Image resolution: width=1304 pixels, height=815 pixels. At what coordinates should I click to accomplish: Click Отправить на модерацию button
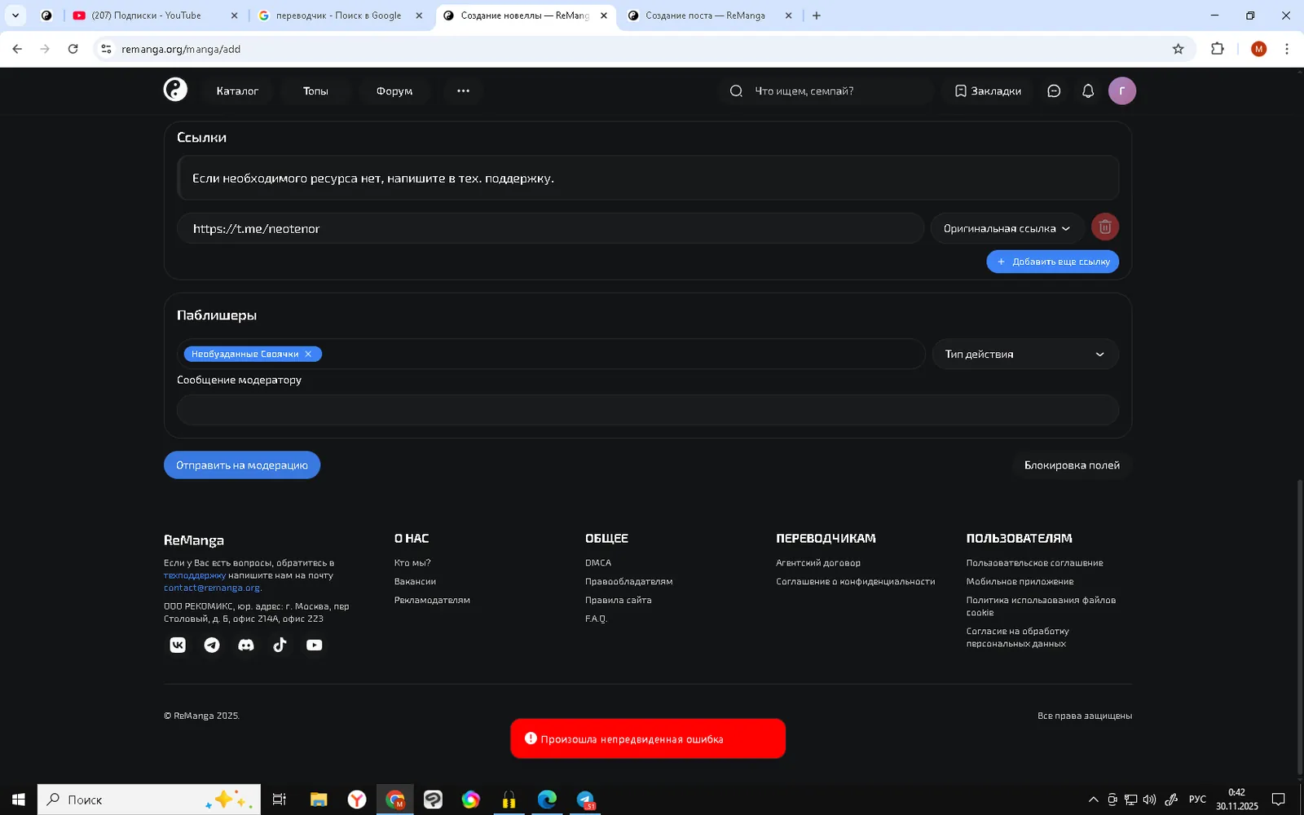coord(242,465)
